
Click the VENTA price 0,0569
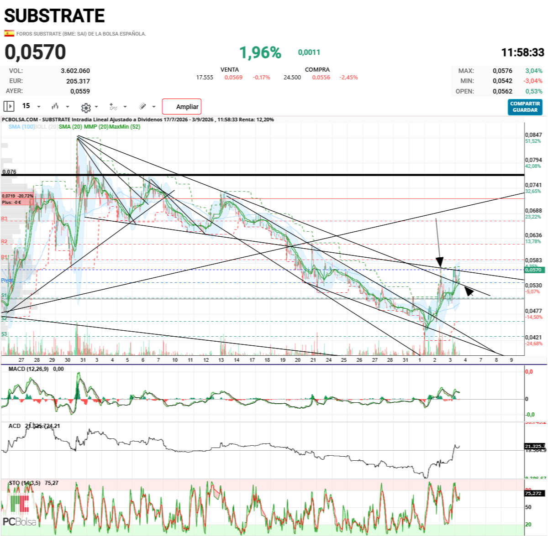pyautogui.click(x=233, y=78)
